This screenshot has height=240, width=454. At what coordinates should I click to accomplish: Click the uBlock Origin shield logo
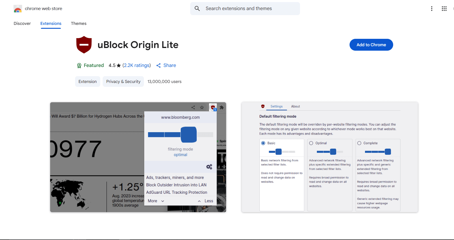[x=84, y=45]
